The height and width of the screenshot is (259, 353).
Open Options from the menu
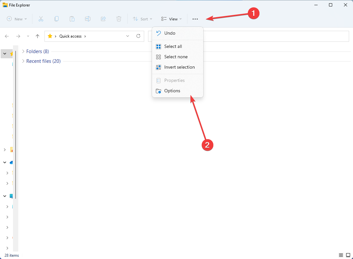click(178, 91)
